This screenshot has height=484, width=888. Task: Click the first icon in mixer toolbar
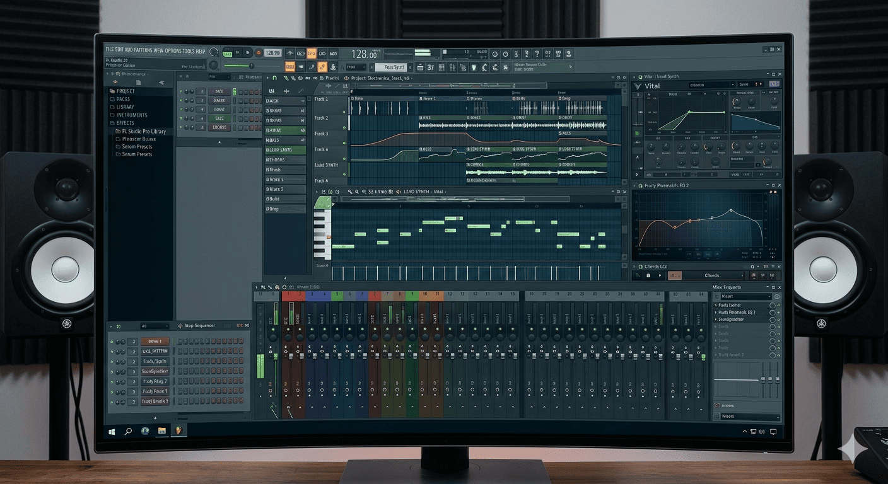(x=263, y=287)
